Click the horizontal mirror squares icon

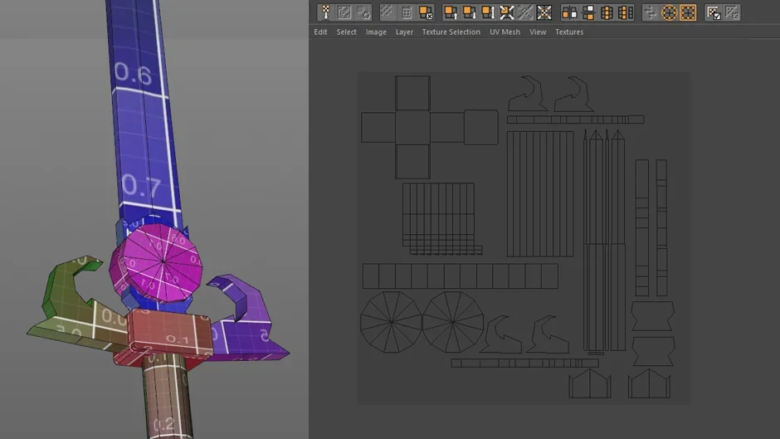pos(569,12)
